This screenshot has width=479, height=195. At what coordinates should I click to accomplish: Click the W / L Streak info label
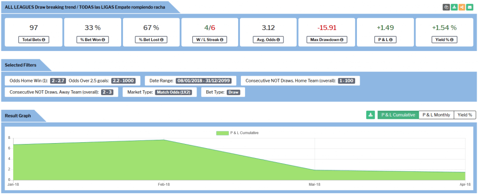(210, 40)
